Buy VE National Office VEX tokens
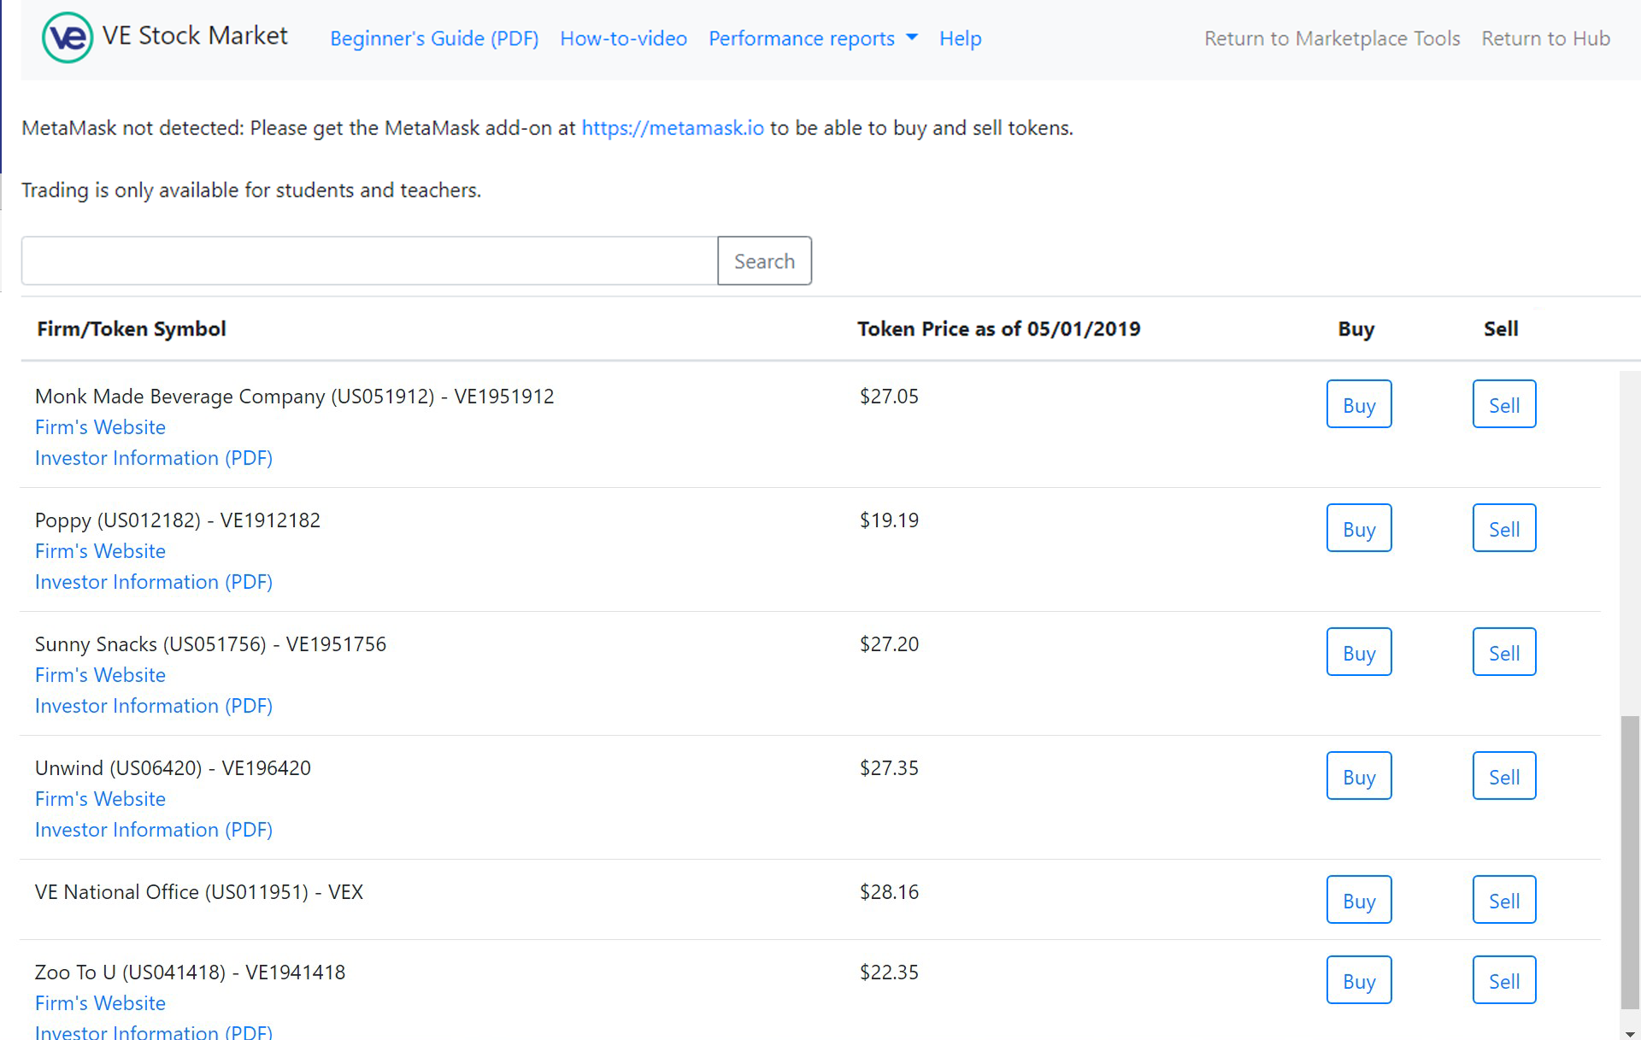Viewport: 1641px width, 1040px height. point(1359,900)
